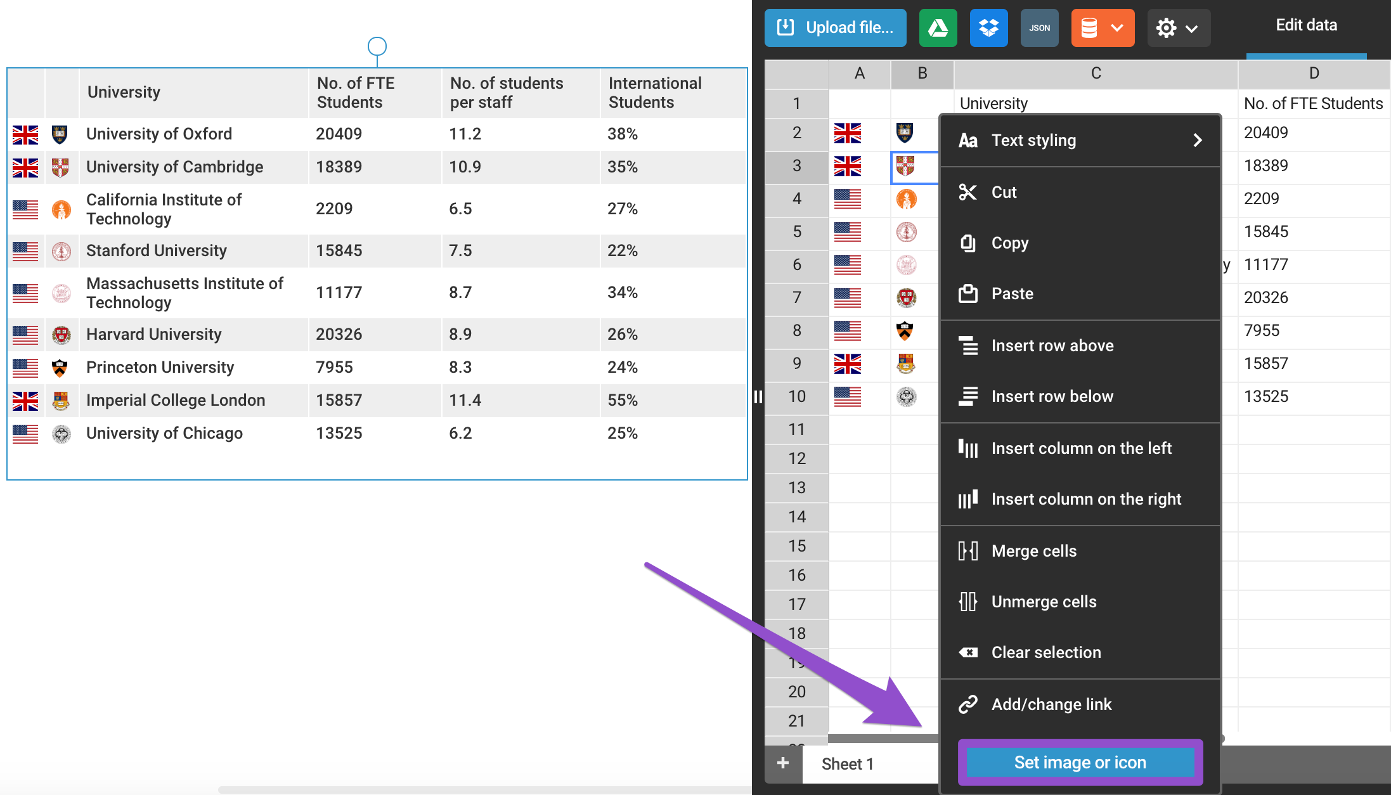Switch to the Edit data tab

point(1307,25)
